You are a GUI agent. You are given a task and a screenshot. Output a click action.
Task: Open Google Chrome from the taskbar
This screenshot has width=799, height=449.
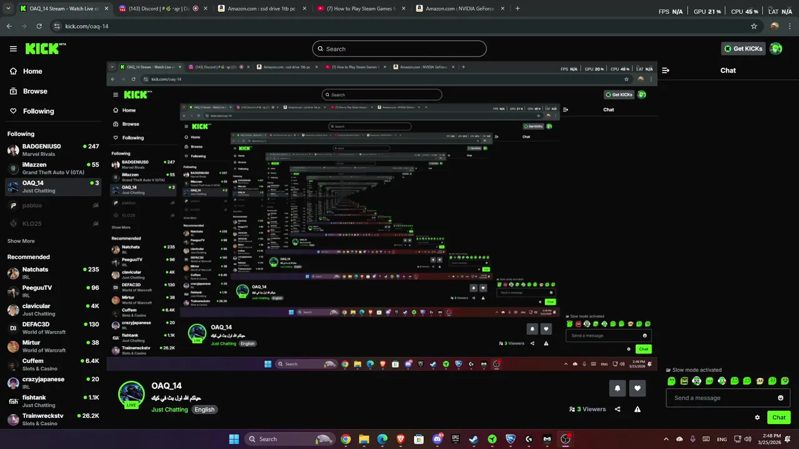point(346,439)
